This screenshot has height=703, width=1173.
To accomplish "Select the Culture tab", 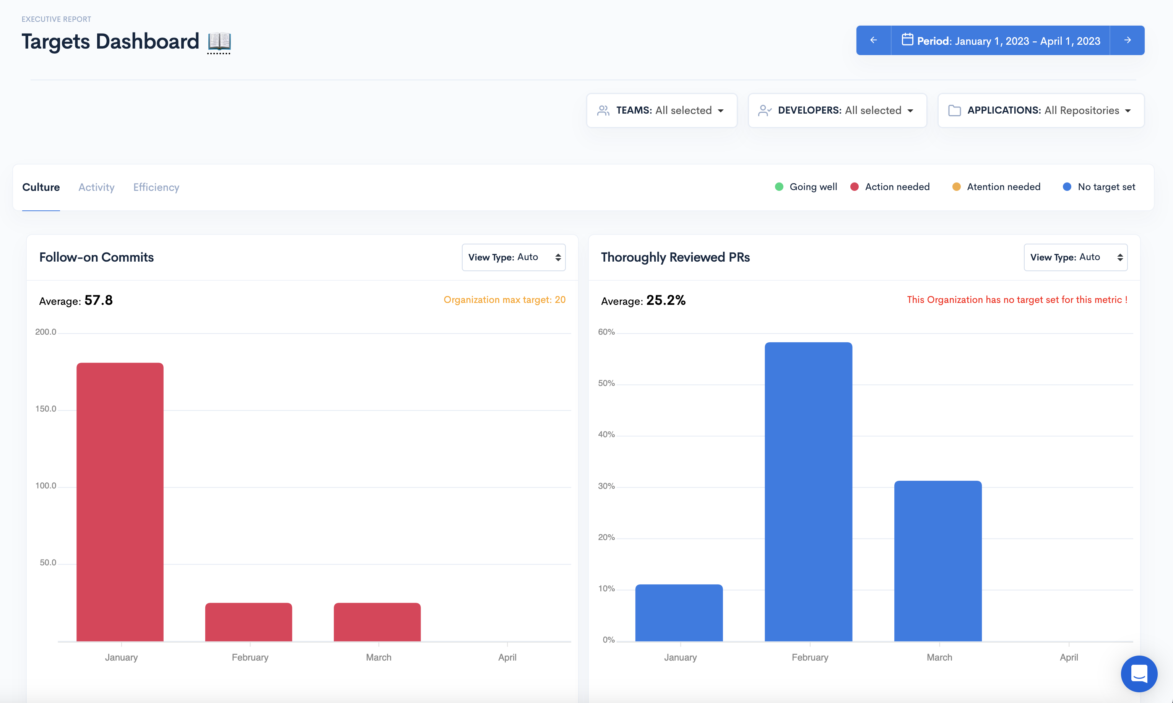I will click(41, 187).
